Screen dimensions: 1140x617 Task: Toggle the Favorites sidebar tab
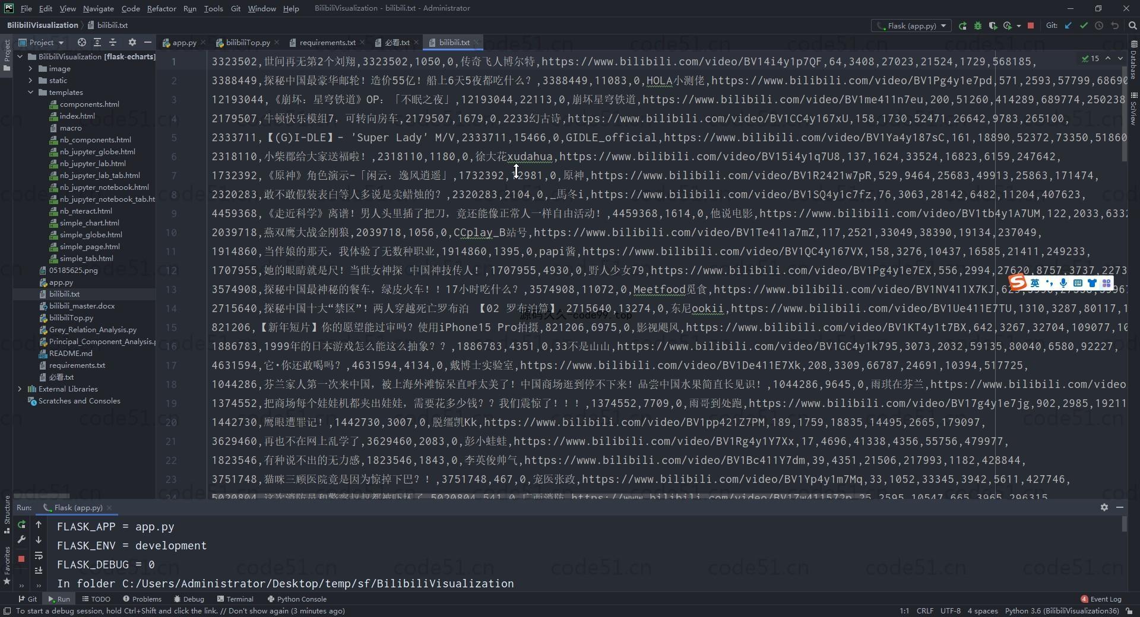click(7, 565)
